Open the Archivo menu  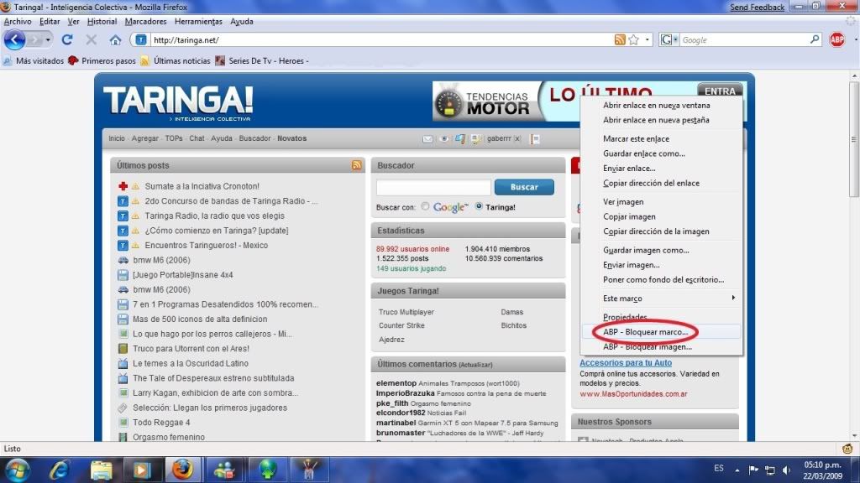[x=18, y=21]
